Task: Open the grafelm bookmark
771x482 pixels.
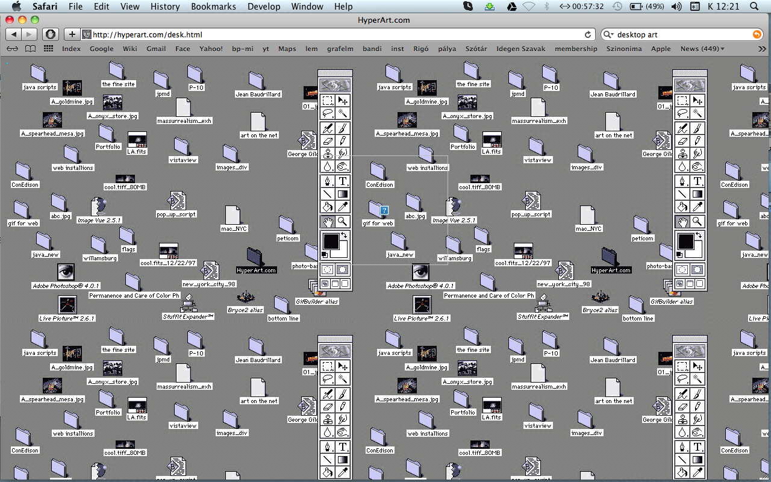Action: point(340,49)
